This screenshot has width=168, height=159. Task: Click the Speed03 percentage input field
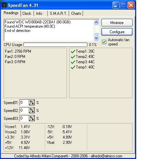24,118
